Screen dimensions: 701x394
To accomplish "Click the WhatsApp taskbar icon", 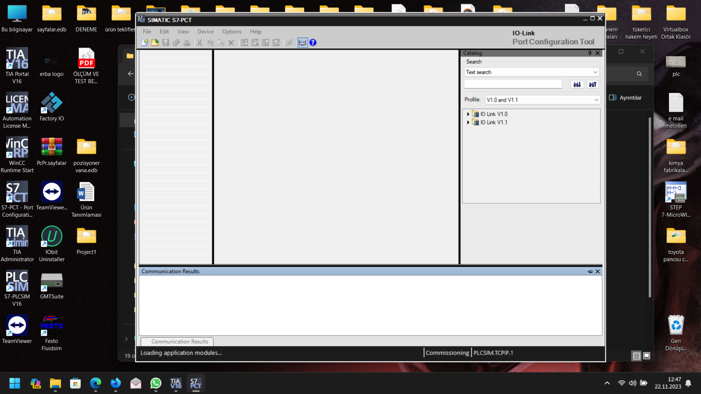I will point(156,383).
